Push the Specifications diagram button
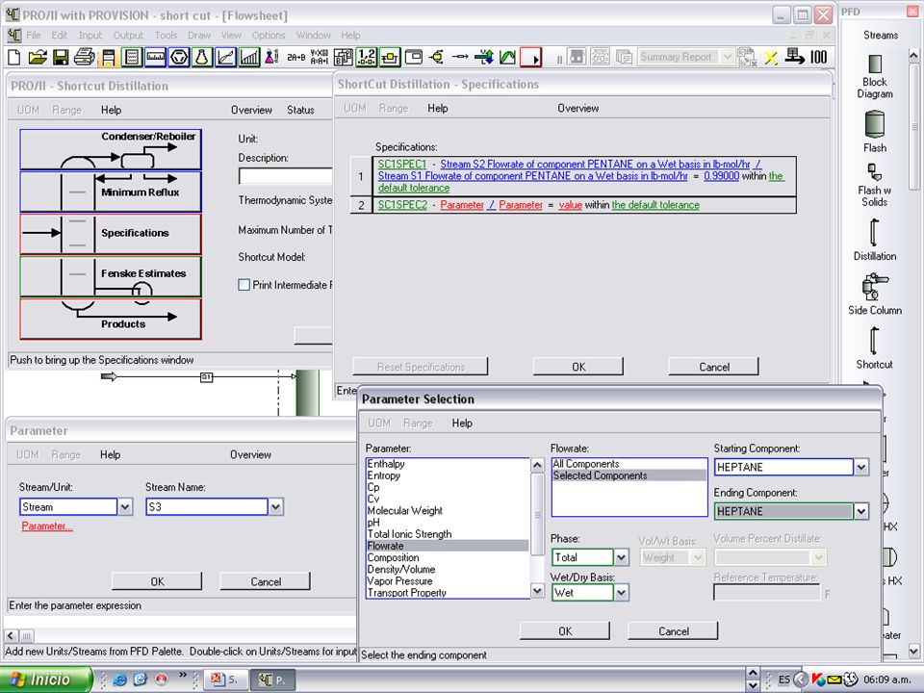 [110, 234]
